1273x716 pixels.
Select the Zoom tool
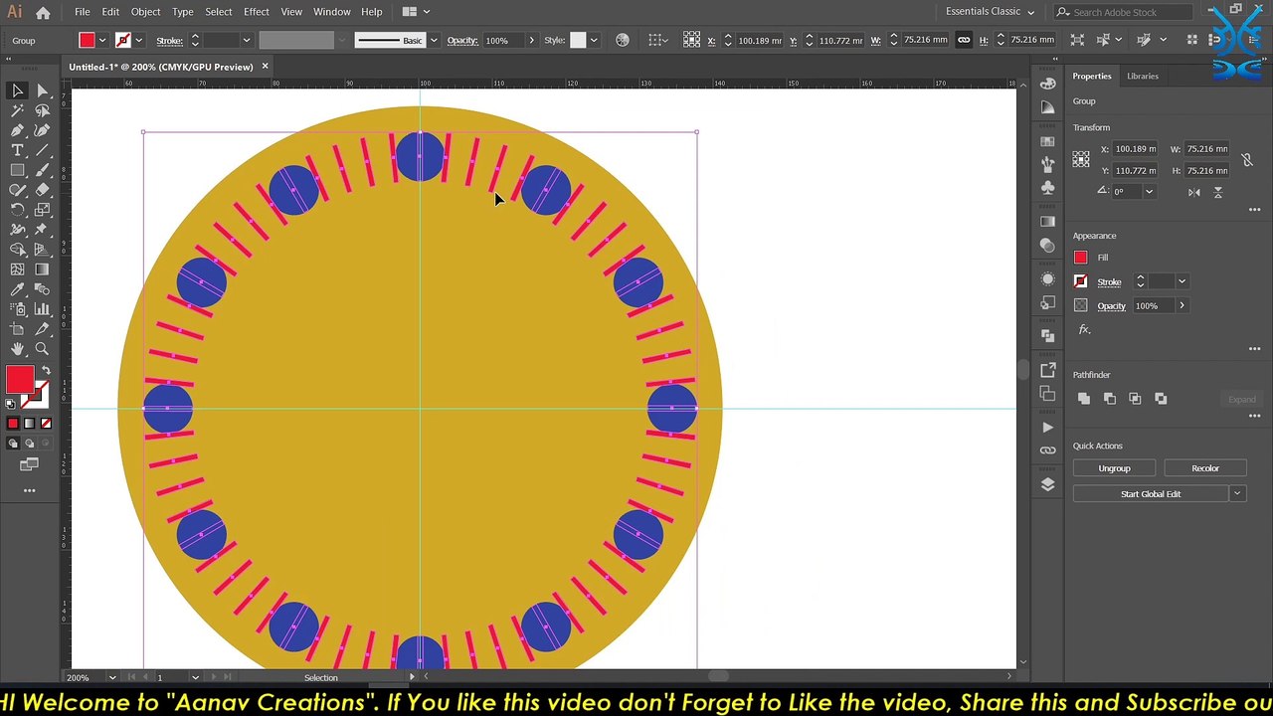[42, 349]
